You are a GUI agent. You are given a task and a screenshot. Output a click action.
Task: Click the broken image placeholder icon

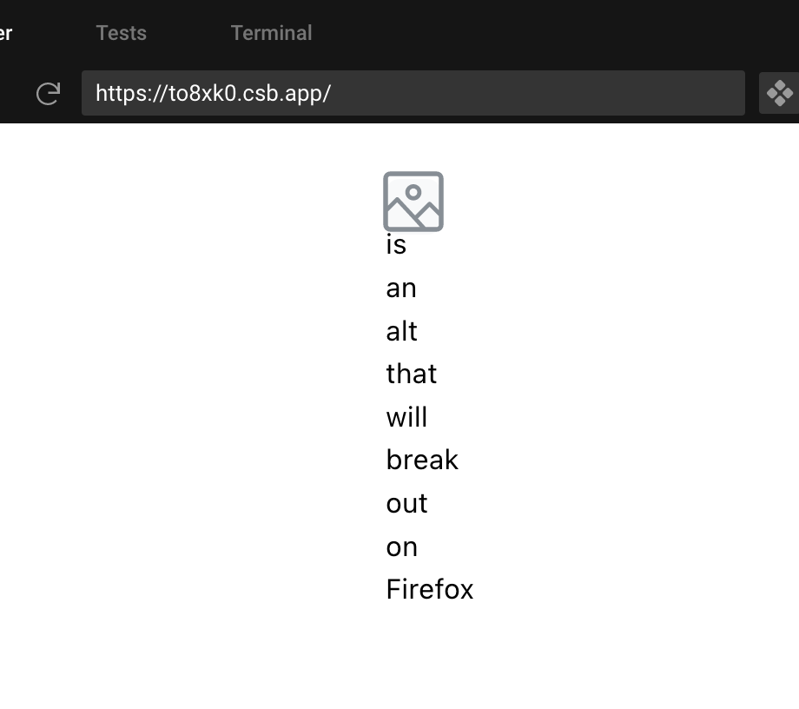413,201
